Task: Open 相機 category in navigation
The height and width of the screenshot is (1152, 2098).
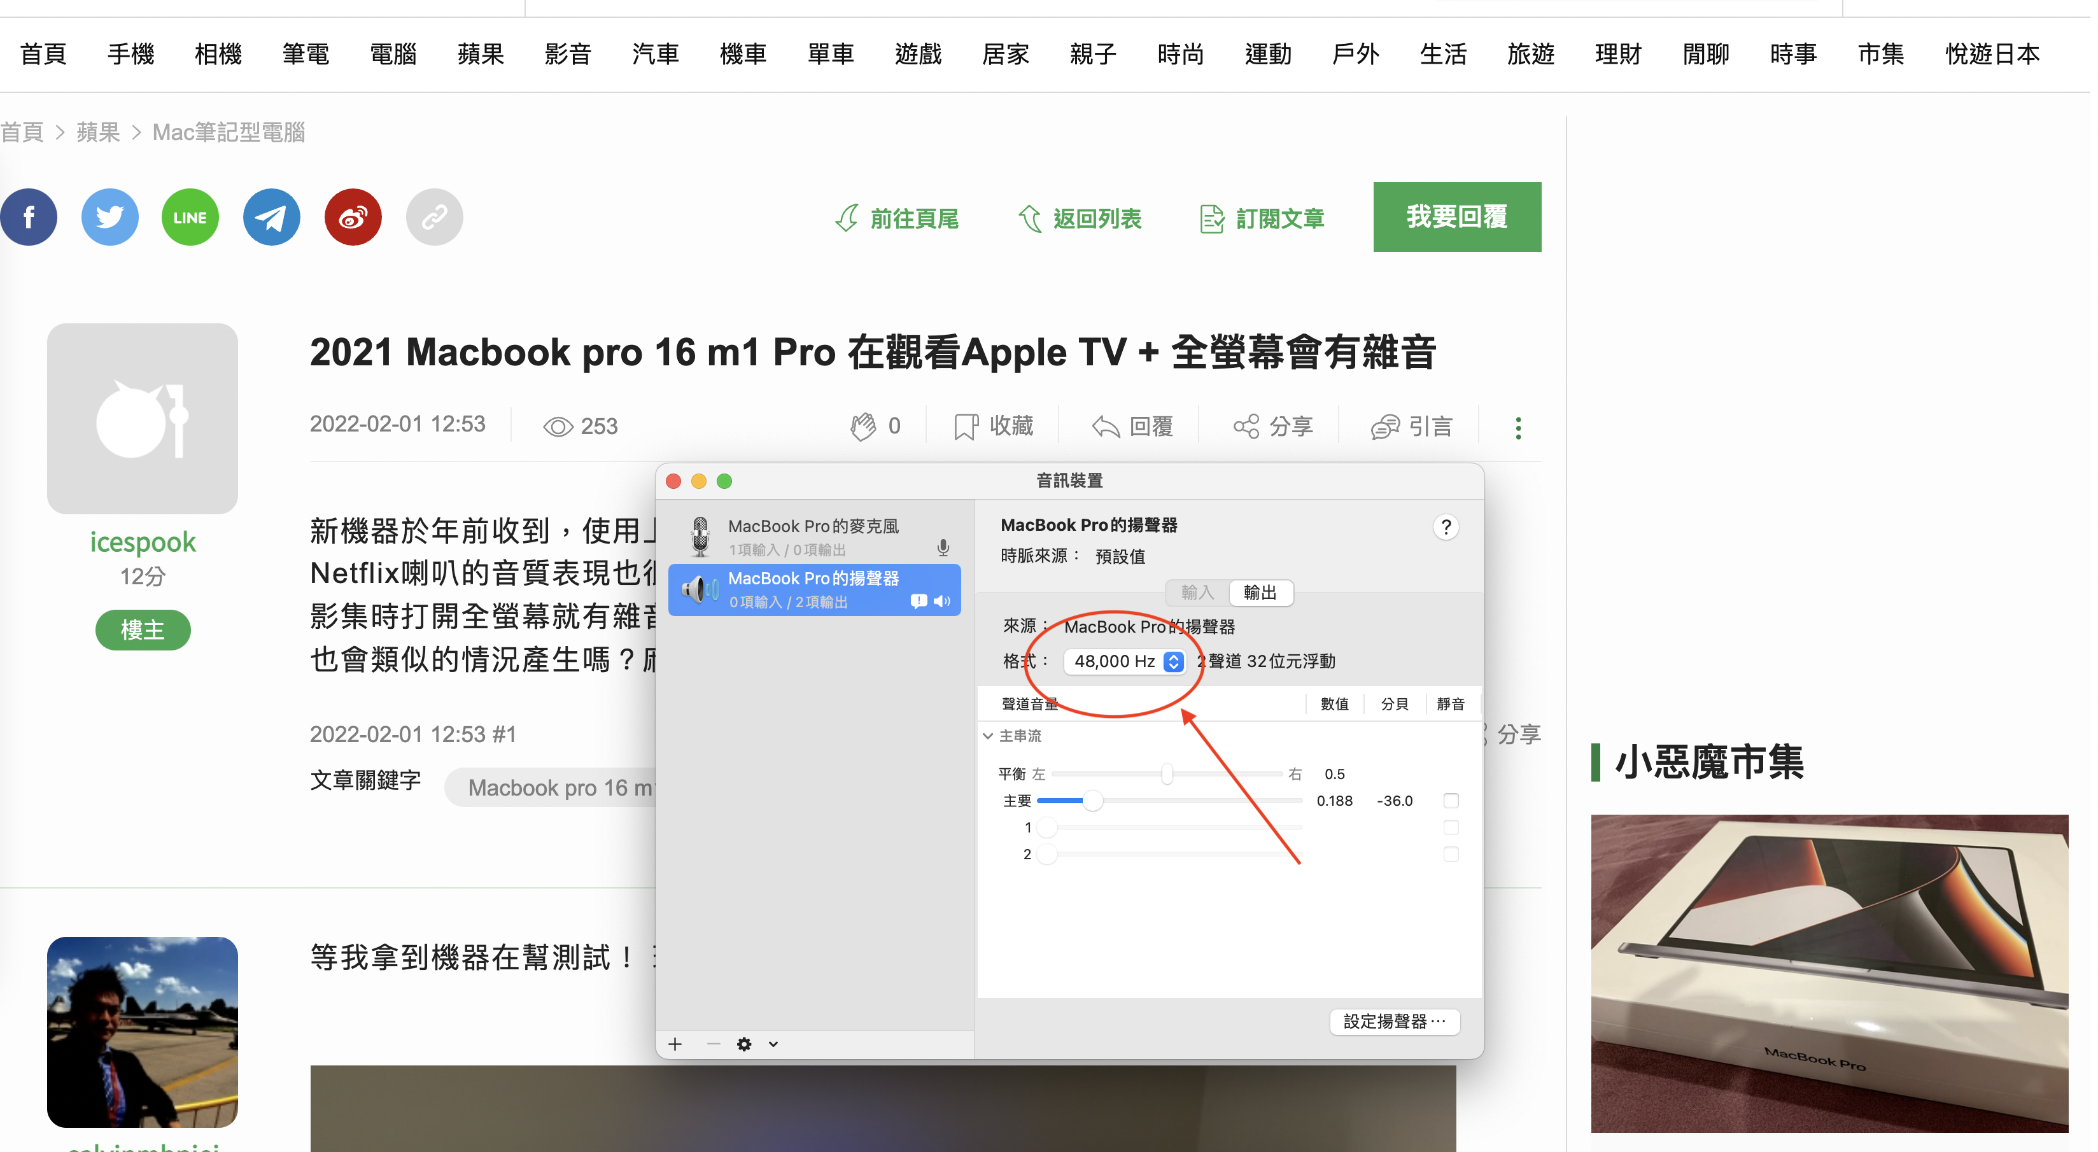Action: [218, 55]
